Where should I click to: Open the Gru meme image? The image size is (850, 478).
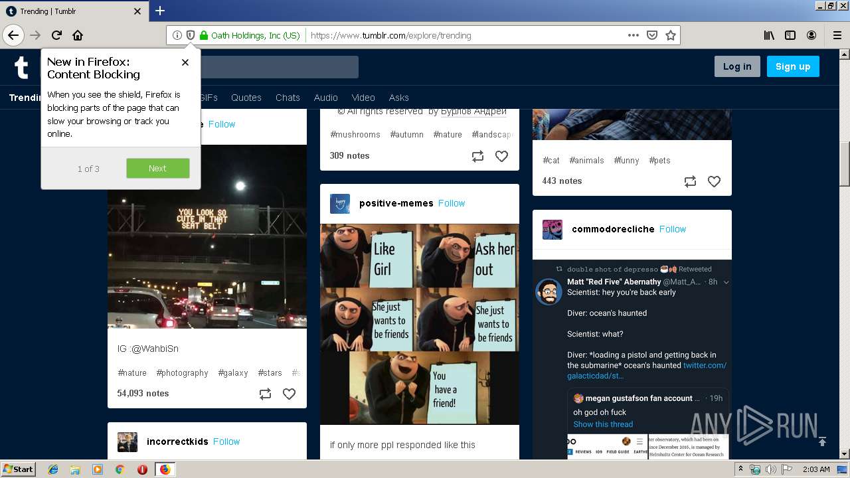420,324
